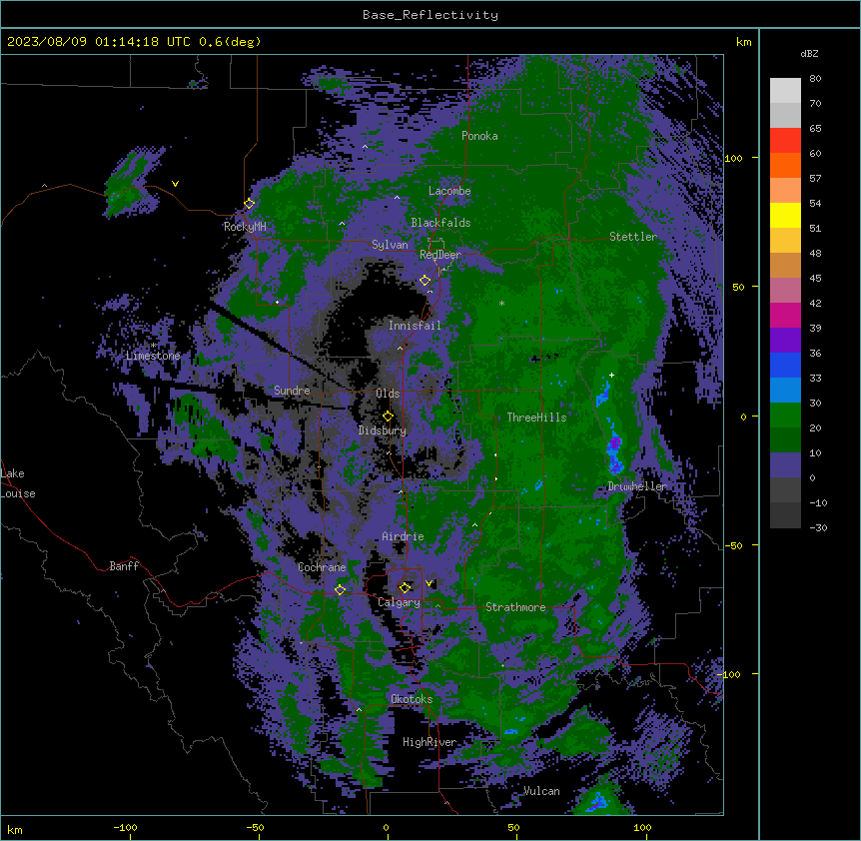Click the Cochrane city label
This screenshot has height=841, width=861.
[322, 567]
